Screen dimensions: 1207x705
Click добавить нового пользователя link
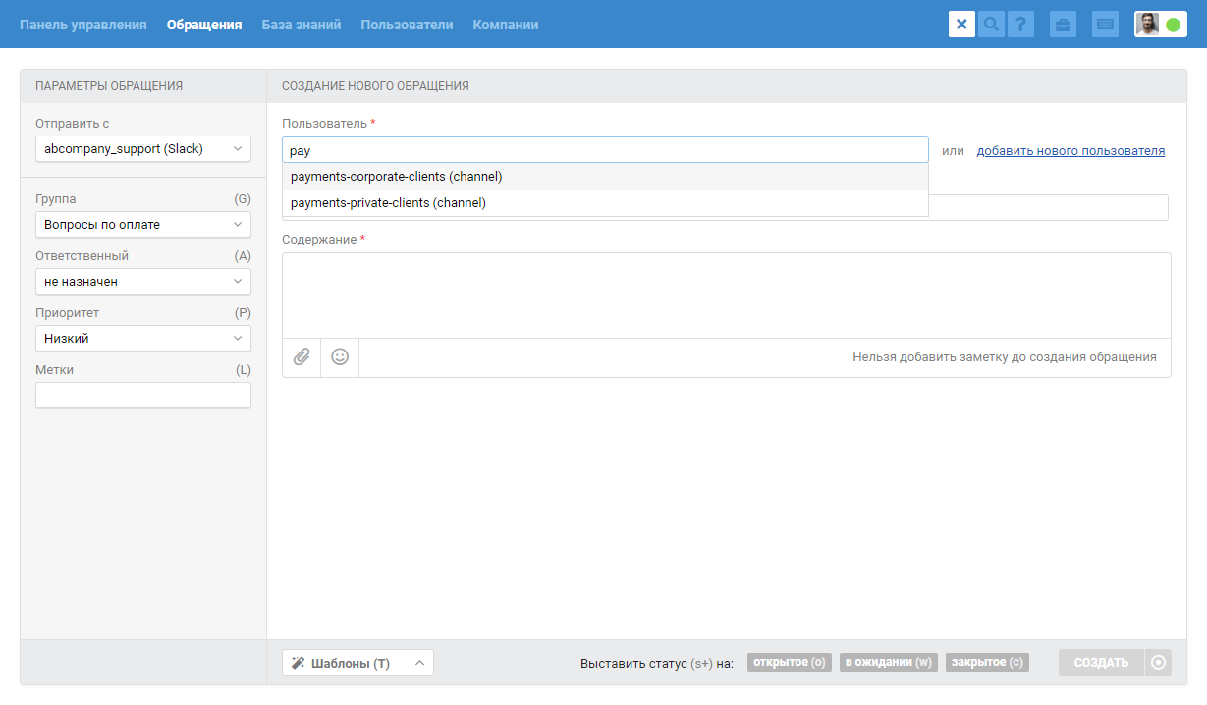[1070, 151]
